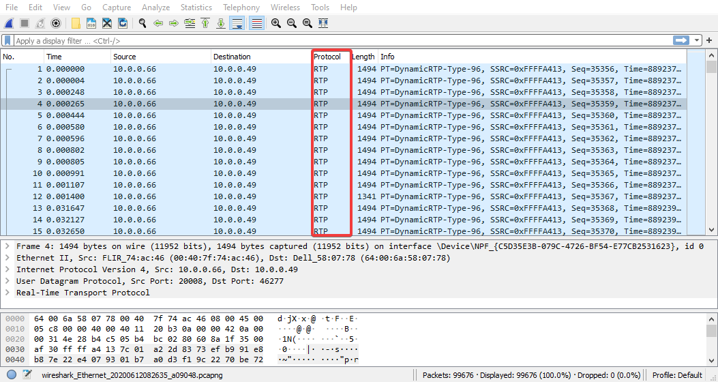This screenshot has height=382, width=718.
Task: Sort by the Destination column header
Action: point(261,57)
